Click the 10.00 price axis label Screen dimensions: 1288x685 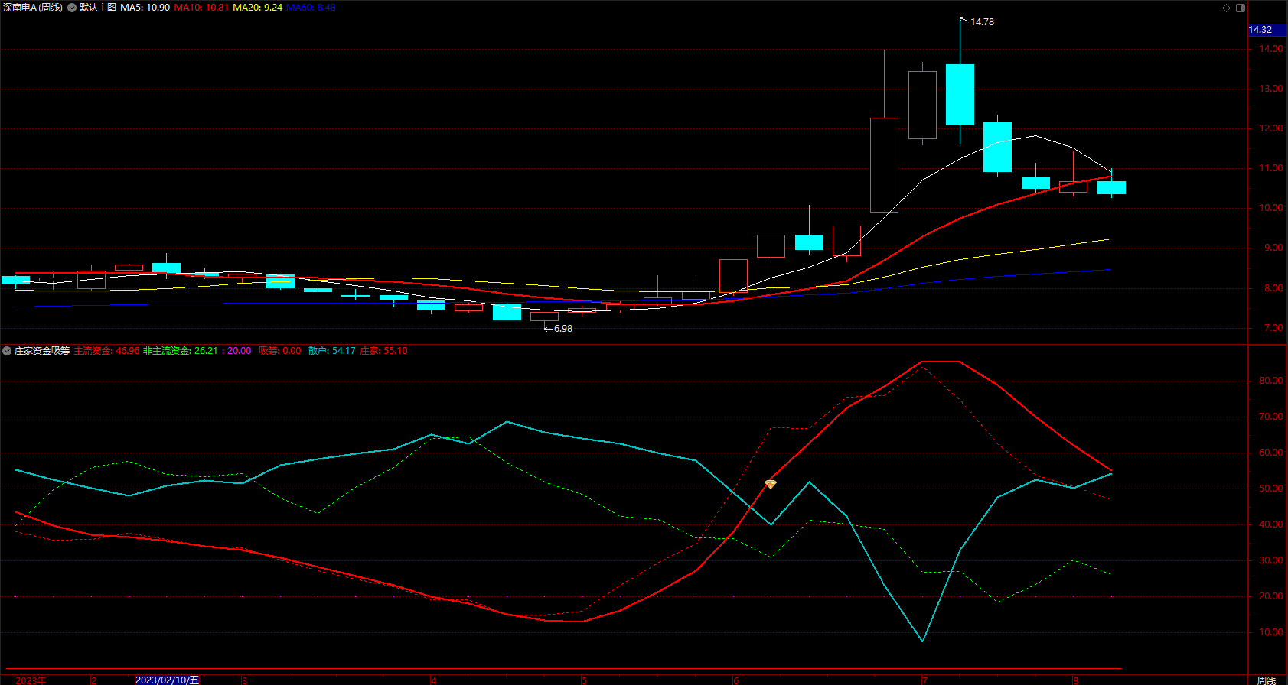tap(1271, 208)
